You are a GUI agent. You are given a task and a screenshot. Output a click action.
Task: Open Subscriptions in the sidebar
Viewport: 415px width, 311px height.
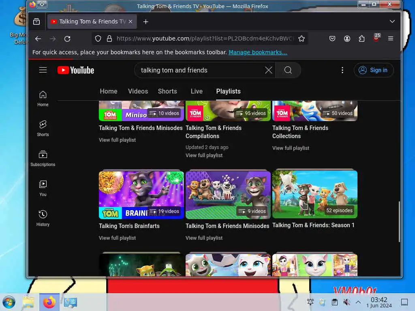43,158
